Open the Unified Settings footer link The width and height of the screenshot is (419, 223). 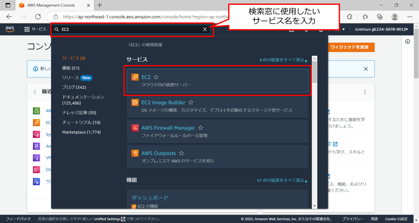[x=110, y=219]
